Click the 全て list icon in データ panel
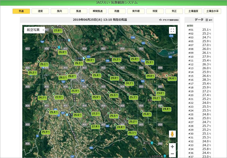Viewport: 227px width, 158px height. point(207,20)
